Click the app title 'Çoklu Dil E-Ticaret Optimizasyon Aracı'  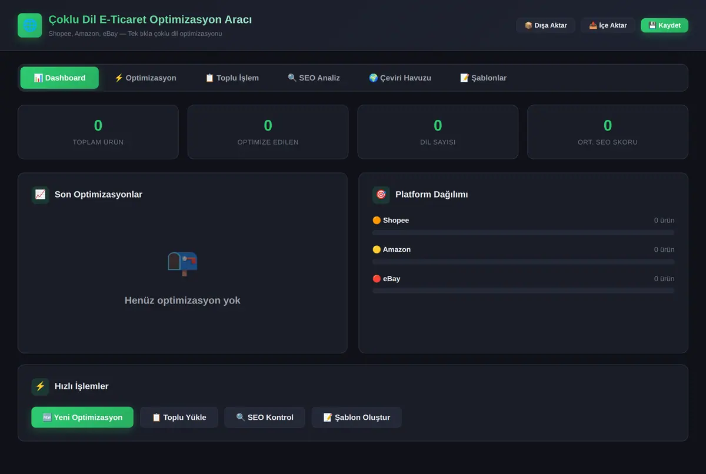150,20
